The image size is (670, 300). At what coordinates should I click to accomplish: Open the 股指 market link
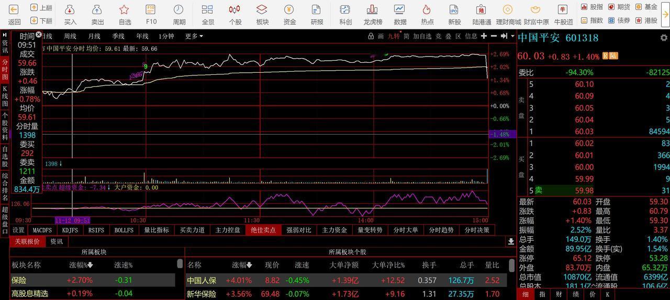pyautogui.click(x=592, y=7)
